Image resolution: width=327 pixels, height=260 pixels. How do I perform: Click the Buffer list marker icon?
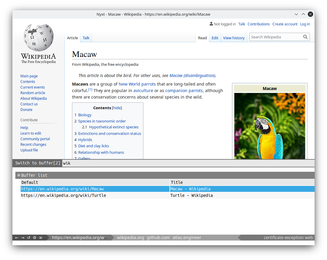coord(19,175)
